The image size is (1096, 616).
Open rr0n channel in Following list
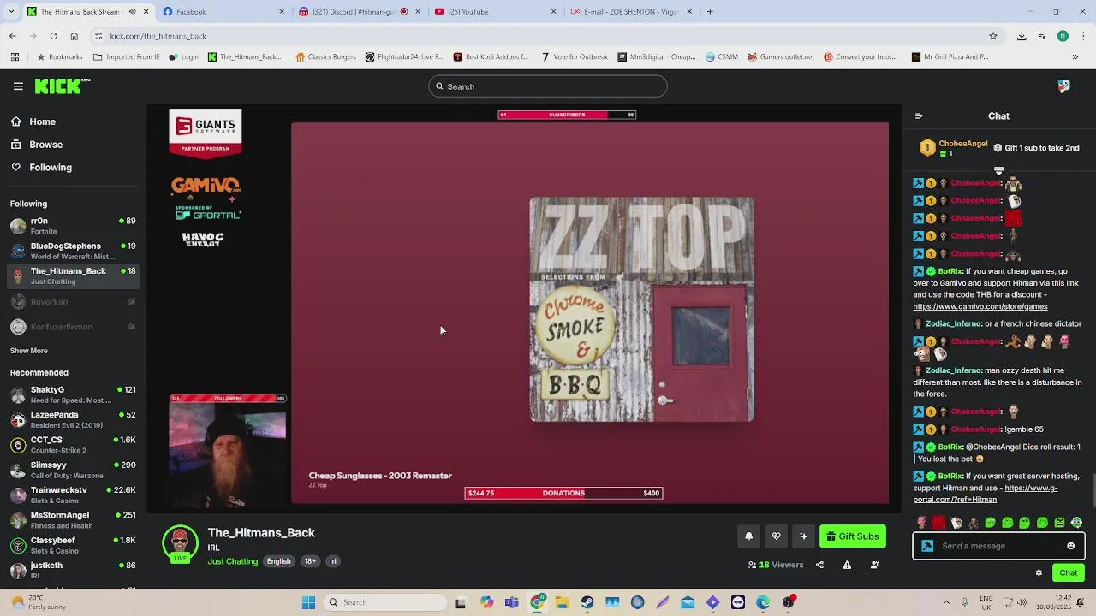(x=73, y=226)
